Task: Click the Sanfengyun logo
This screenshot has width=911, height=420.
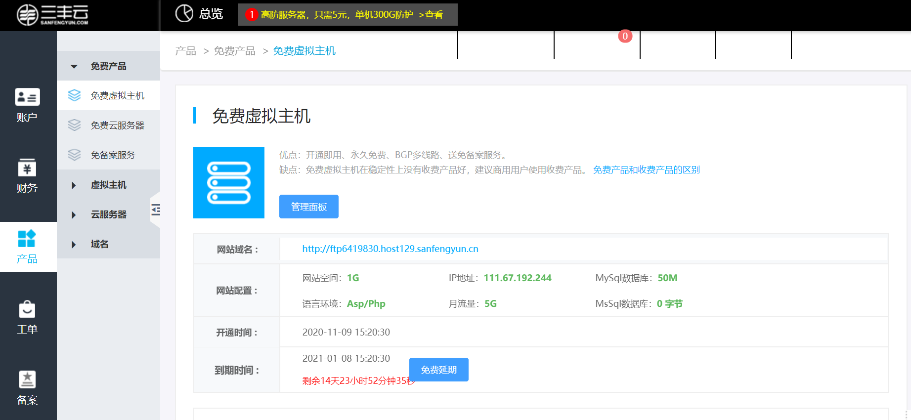Action: point(52,14)
